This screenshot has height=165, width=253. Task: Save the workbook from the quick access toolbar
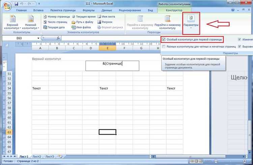click(x=16, y=4)
